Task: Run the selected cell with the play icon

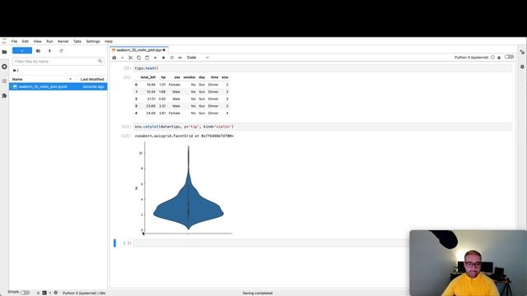Action: (x=156, y=58)
